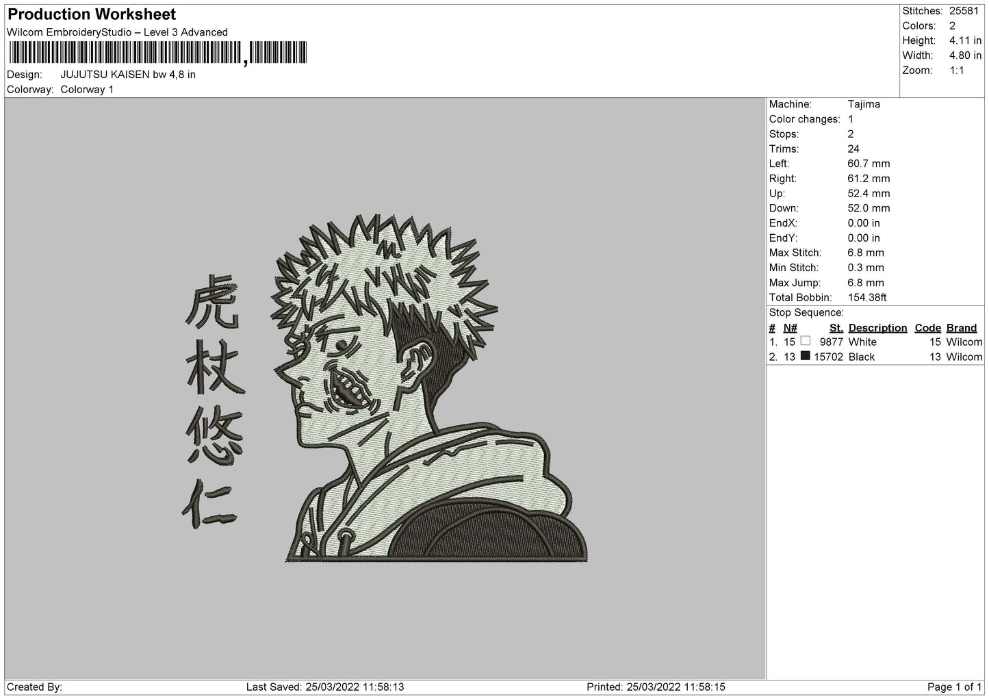Select the barcode under the worksheet title
This screenshot has width=989, height=699.
pos(157,53)
